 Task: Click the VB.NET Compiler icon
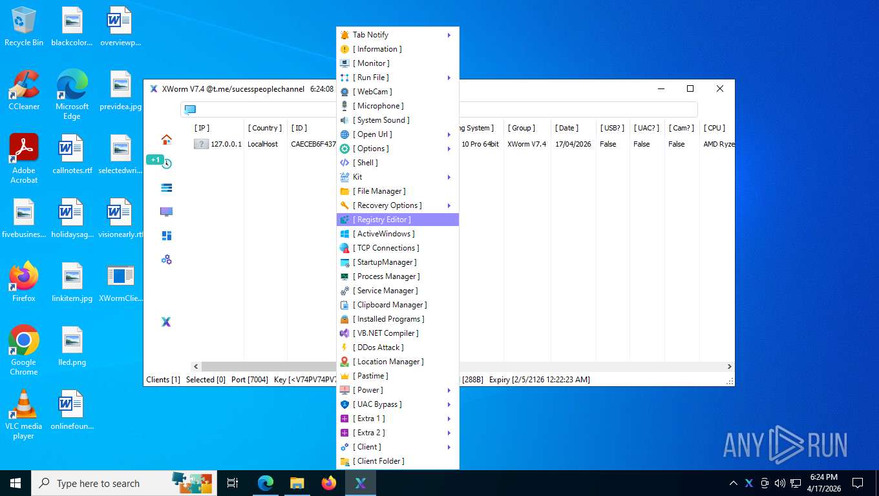click(x=344, y=333)
